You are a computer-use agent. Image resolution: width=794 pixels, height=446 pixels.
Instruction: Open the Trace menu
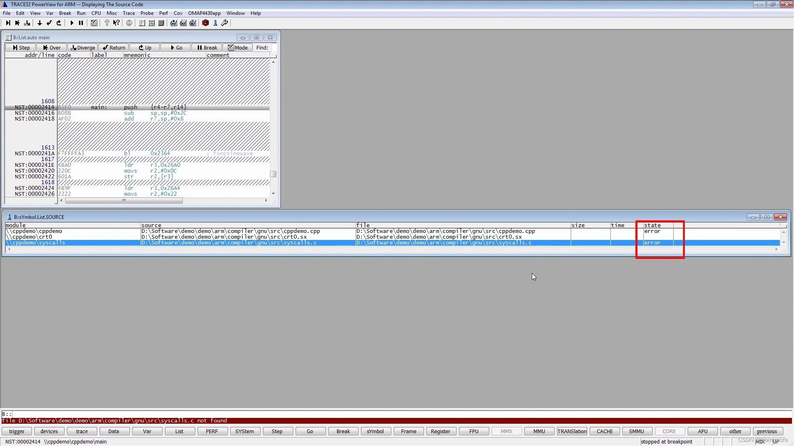coord(129,13)
